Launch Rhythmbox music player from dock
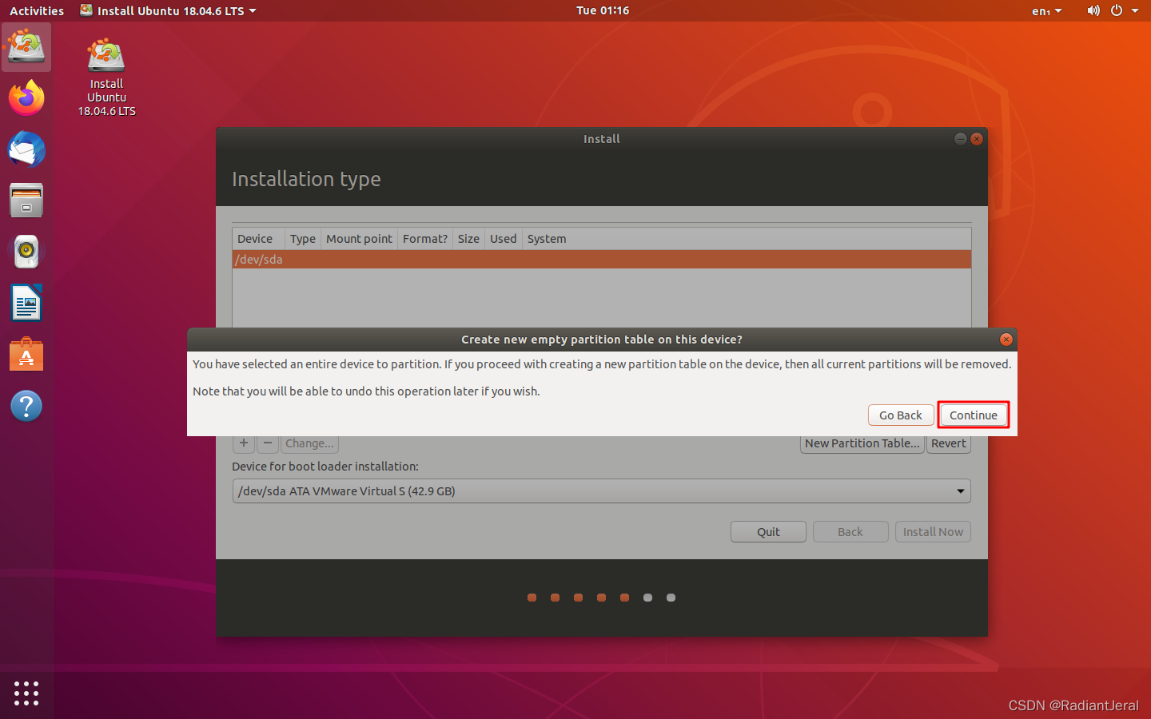 point(26,252)
